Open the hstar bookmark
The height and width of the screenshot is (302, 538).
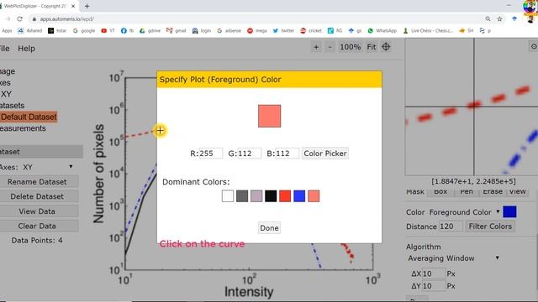point(57,31)
